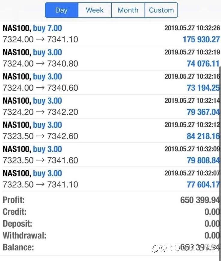Tap the 175 930.27 profit value
This screenshot has height=261, width=221.
point(201,39)
